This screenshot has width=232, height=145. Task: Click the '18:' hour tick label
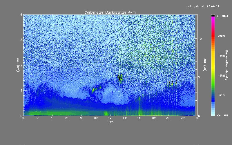[x=154, y=118]
